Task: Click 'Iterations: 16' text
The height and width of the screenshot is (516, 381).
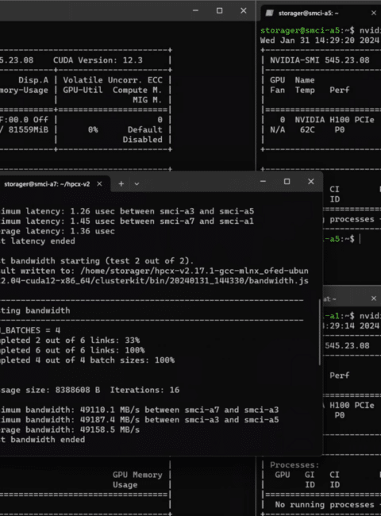Action: (x=144, y=390)
